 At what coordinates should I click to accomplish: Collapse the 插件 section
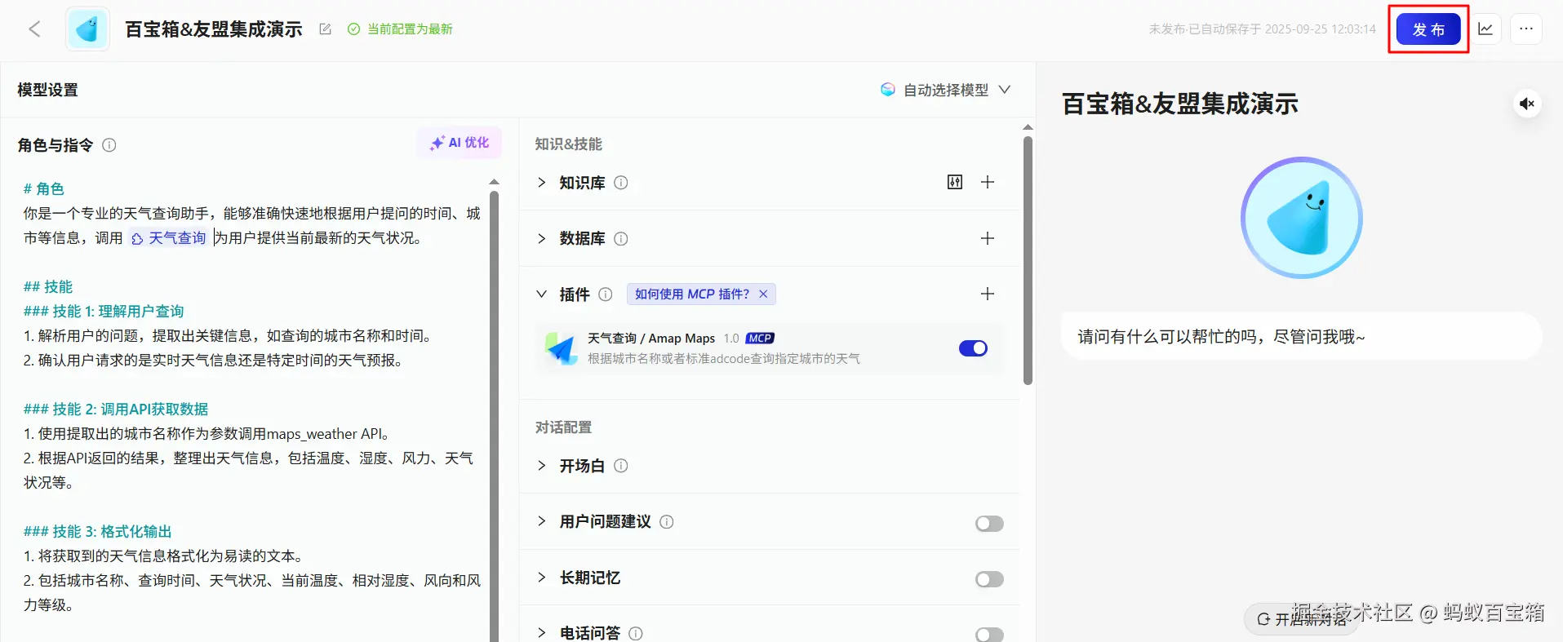tap(541, 294)
